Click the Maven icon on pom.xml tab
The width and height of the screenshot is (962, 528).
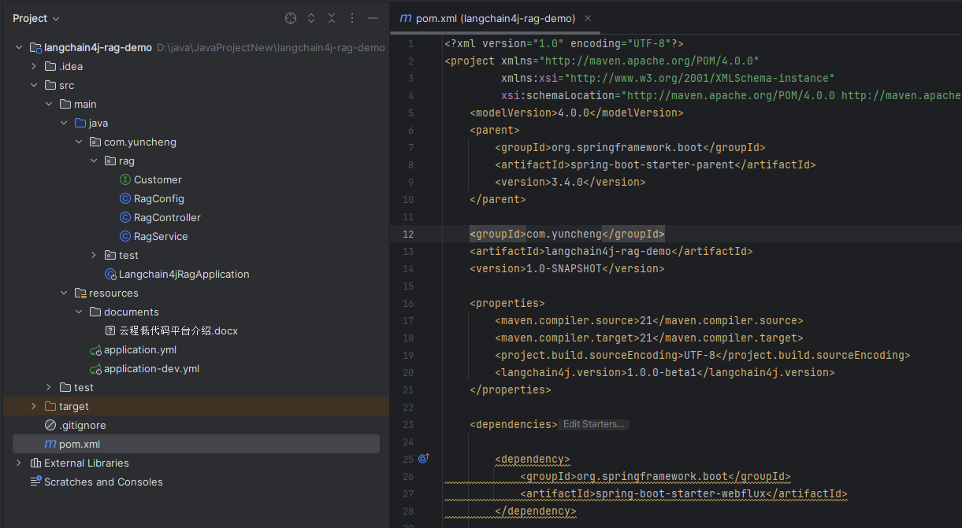(406, 18)
